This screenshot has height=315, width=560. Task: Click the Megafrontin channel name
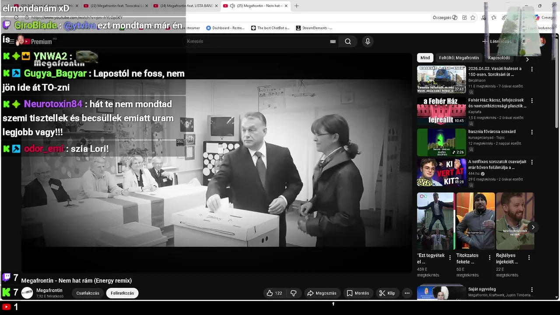tap(49, 290)
